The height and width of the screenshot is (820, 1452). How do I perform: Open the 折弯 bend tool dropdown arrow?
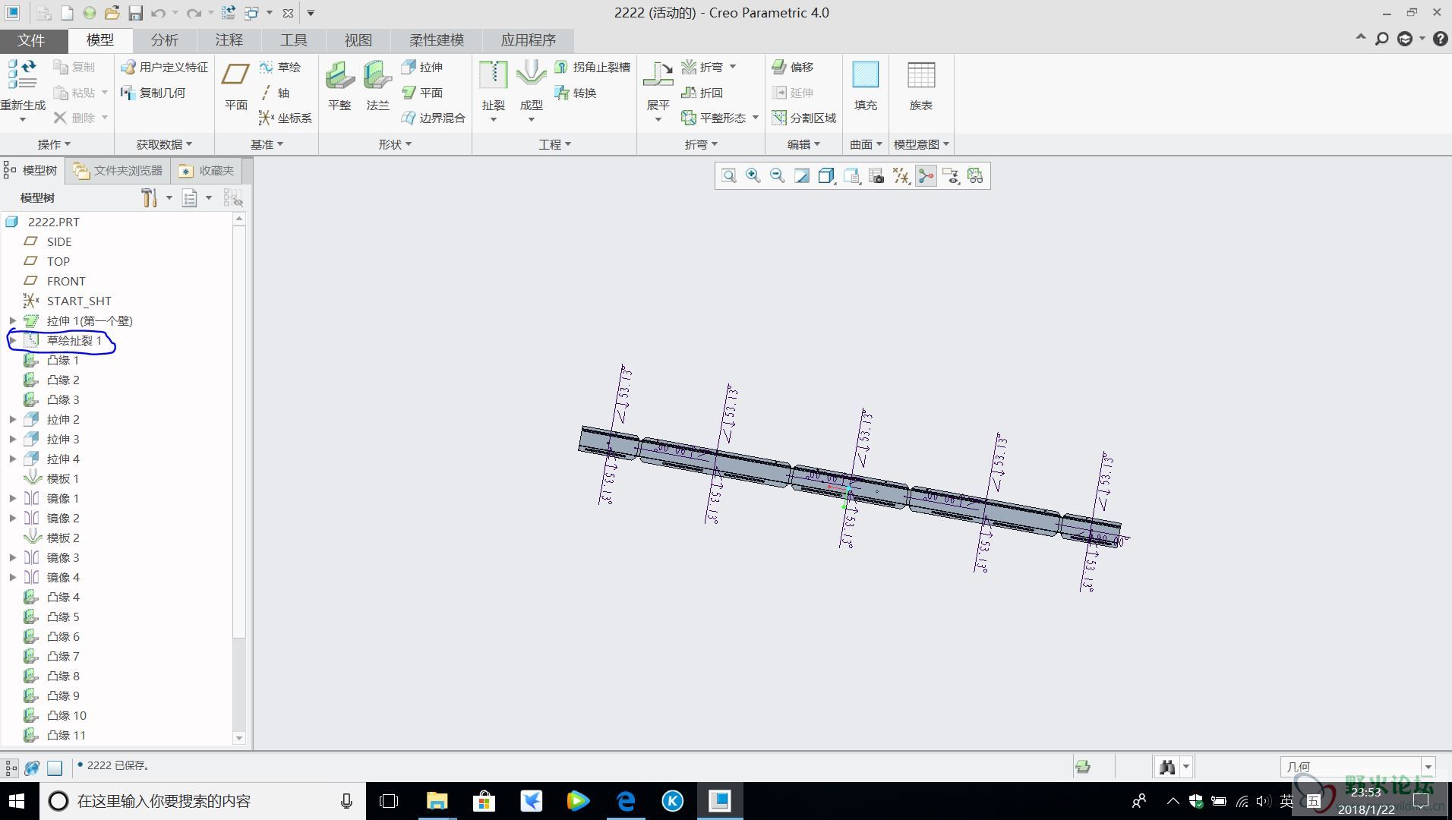(733, 67)
